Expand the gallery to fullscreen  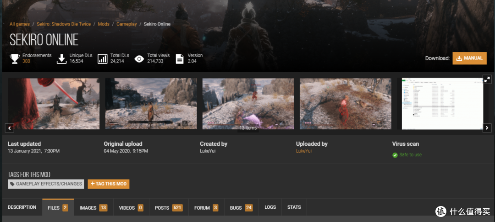(487, 79)
